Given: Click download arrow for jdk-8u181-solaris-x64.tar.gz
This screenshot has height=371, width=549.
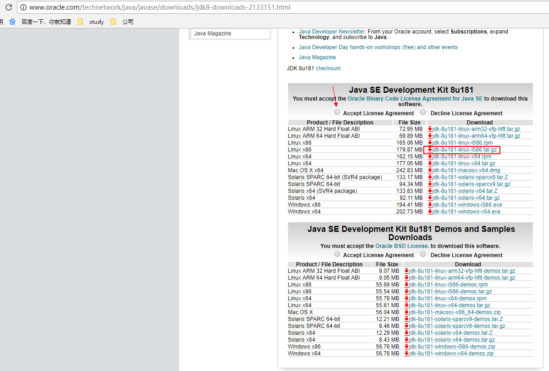Looking at the screenshot, I should pyautogui.click(x=430, y=198).
